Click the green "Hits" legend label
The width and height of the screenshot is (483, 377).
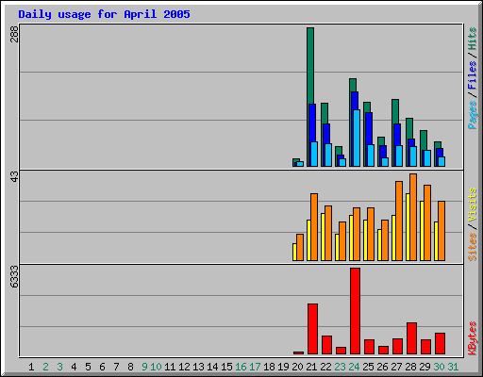click(472, 39)
